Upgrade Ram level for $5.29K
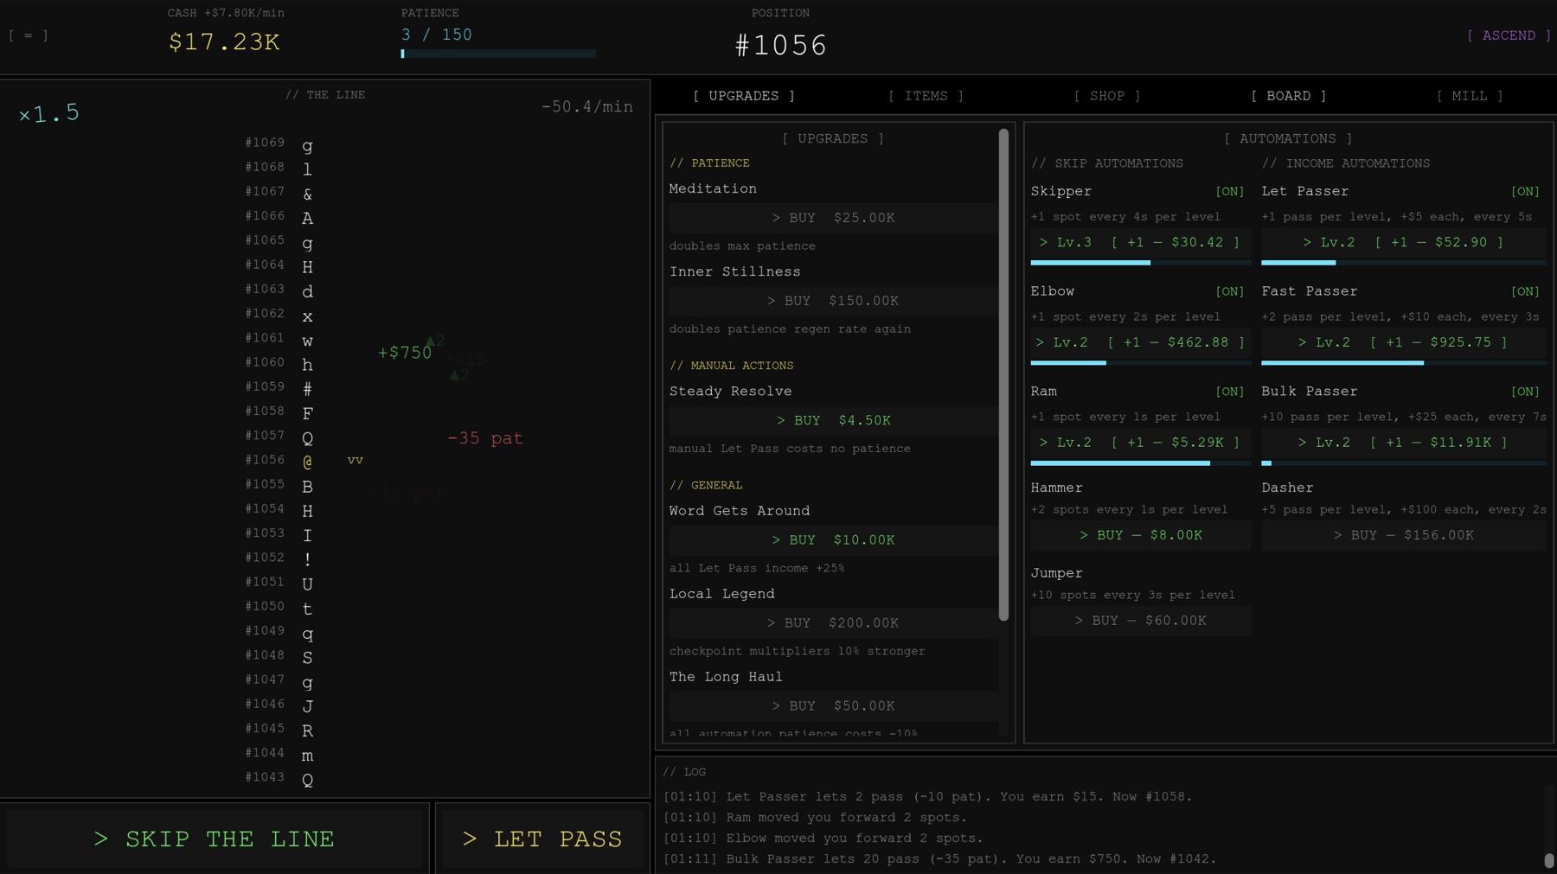The image size is (1557, 874). click(x=1140, y=443)
